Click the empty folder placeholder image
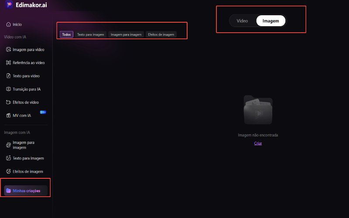The width and height of the screenshot is (349, 218). 258,110
